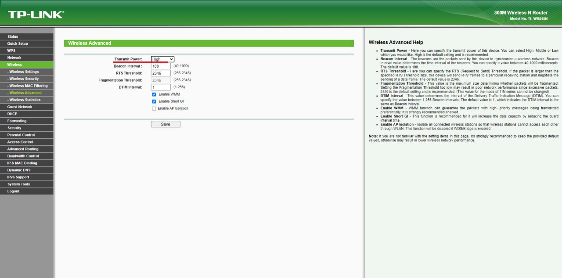Screen dimensions: 562x278
Task: Click the Save button
Action: 166,124
